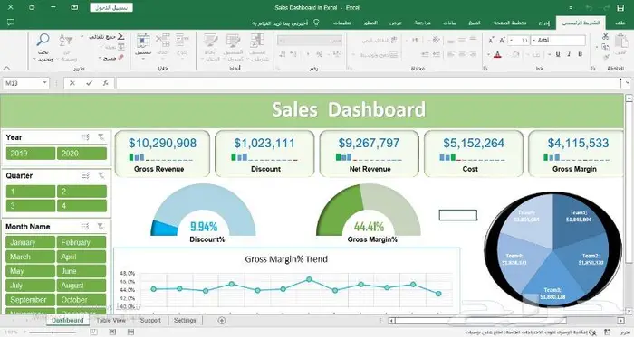
Task: Click the fill color bucket icon
Action: click(515, 54)
